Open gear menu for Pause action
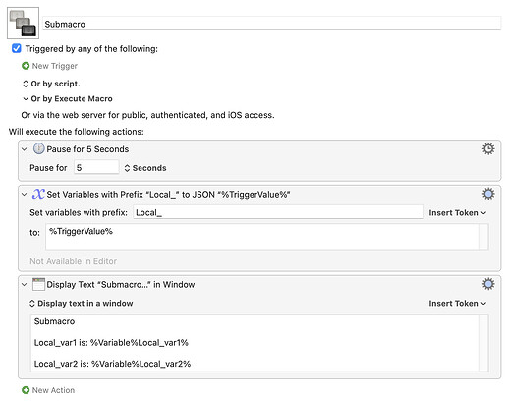Image resolution: width=508 pixels, height=401 pixels. (x=488, y=149)
